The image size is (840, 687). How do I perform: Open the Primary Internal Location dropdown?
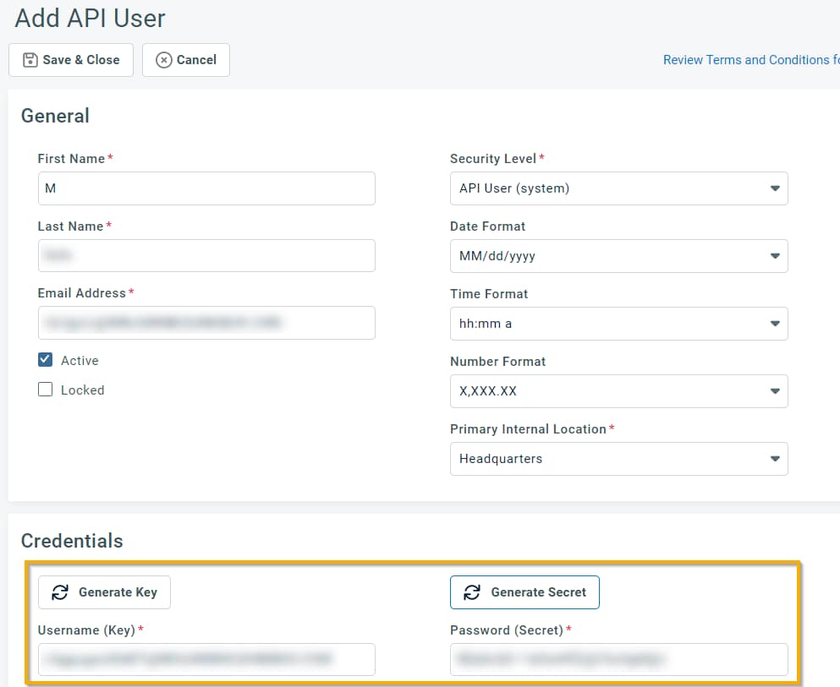pyautogui.click(x=618, y=459)
